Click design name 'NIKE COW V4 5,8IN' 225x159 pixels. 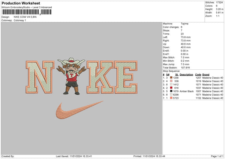click(25, 17)
